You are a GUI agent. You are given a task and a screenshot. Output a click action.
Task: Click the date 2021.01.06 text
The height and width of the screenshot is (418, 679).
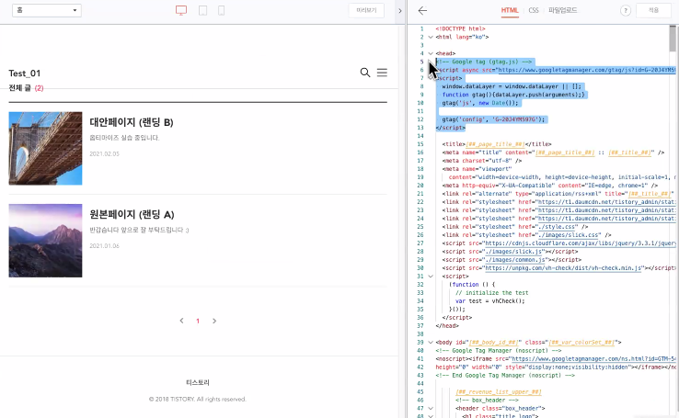[104, 246]
